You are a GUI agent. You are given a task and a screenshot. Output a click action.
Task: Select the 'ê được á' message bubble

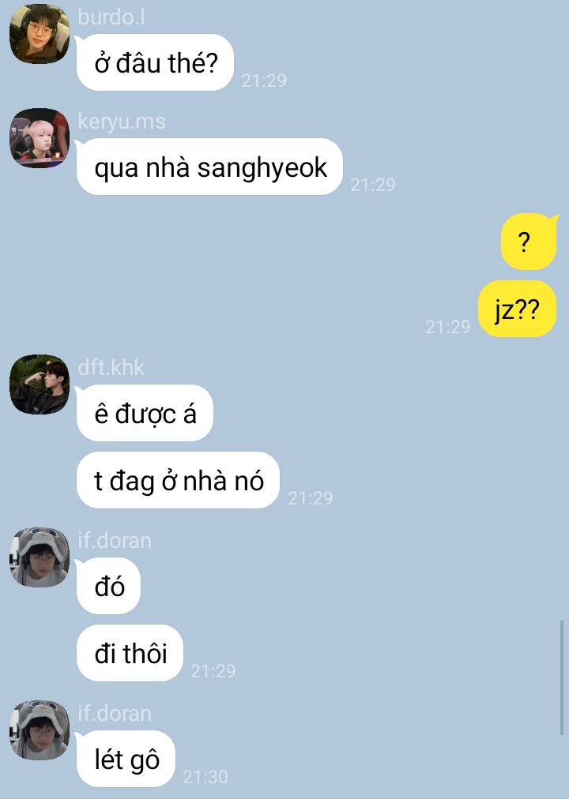click(x=145, y=413)
